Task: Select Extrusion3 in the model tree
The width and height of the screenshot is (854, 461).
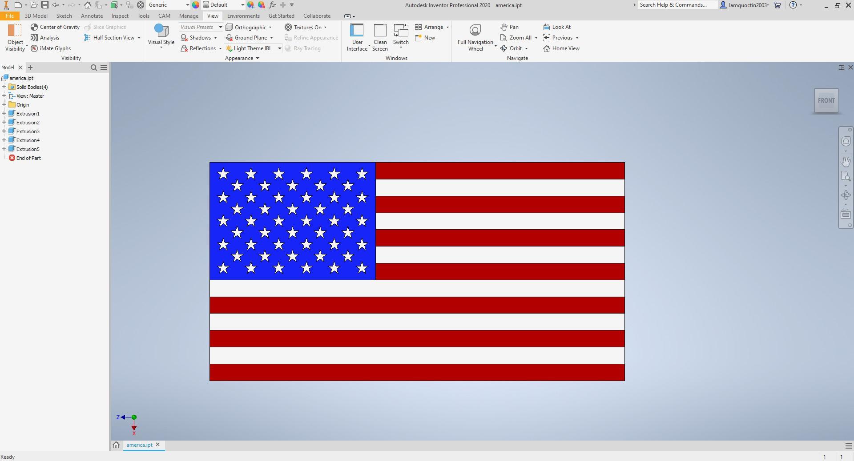Action: click(x=28, y=131)
